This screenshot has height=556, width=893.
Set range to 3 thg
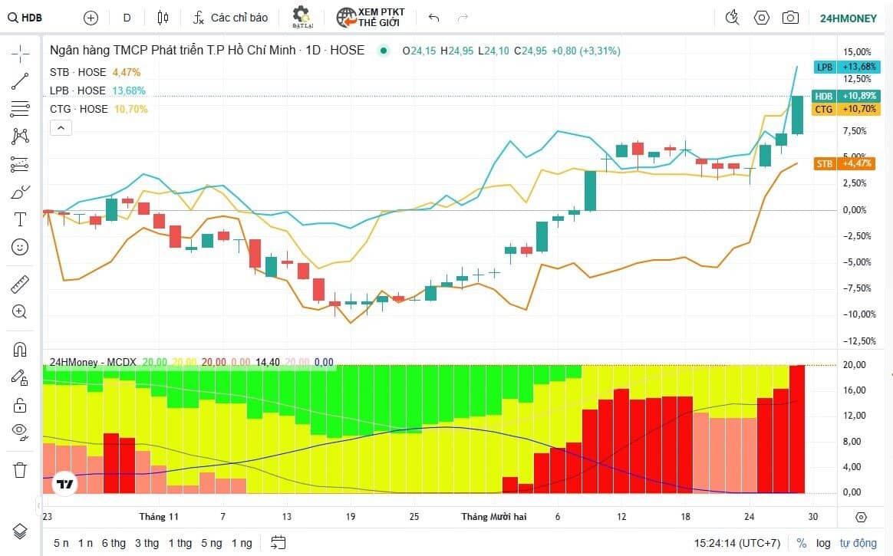coord(147,543)
